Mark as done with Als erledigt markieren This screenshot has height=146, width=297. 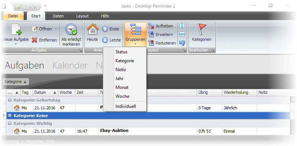[x=71, y=35]
